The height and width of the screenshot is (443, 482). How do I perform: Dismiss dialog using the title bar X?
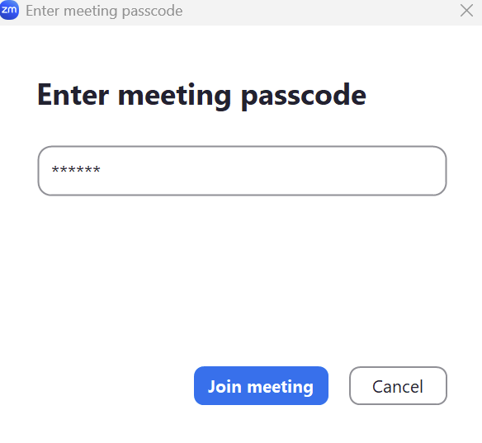point(466,11)
